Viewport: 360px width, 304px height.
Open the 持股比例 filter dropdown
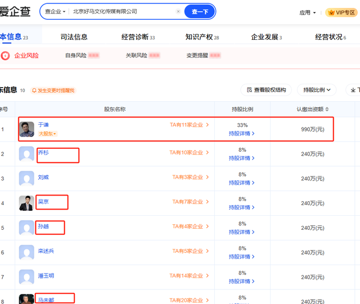coord(319,90)
